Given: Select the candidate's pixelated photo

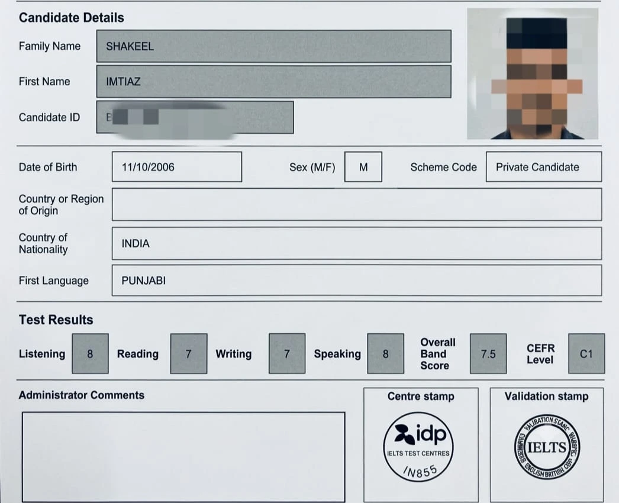Looking at the screenshot, I should 533,73.
